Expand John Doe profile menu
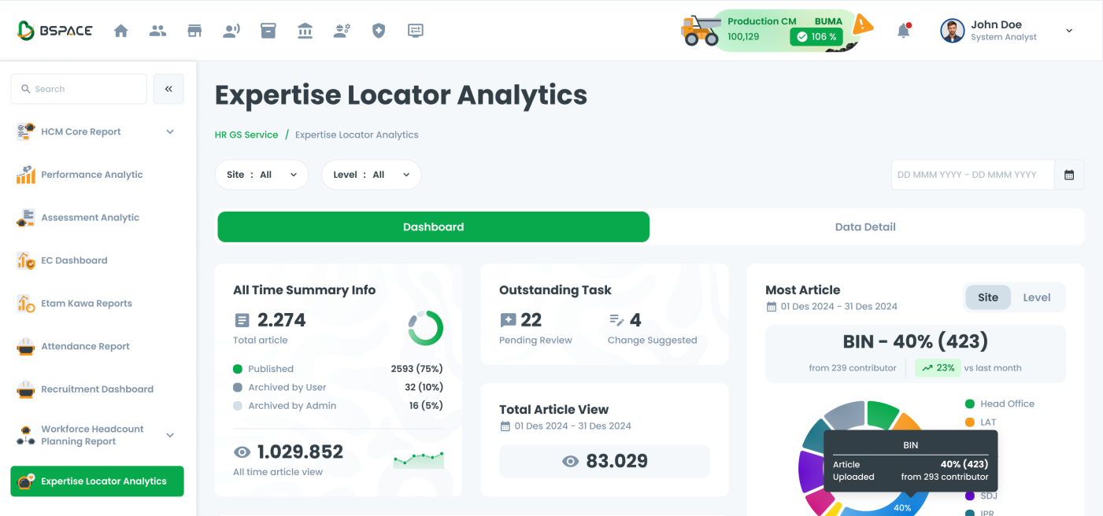 tap(1068, 31)
